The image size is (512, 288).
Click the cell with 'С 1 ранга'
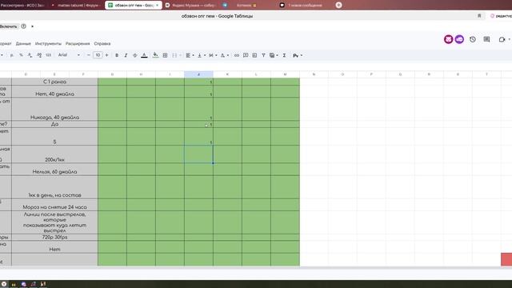(x=54, y=82)
